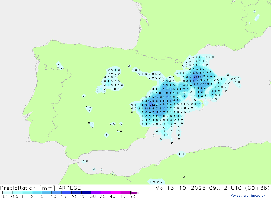Click the '0.5' legend scale label
271x198 pixels.
(x=15, y=196)
